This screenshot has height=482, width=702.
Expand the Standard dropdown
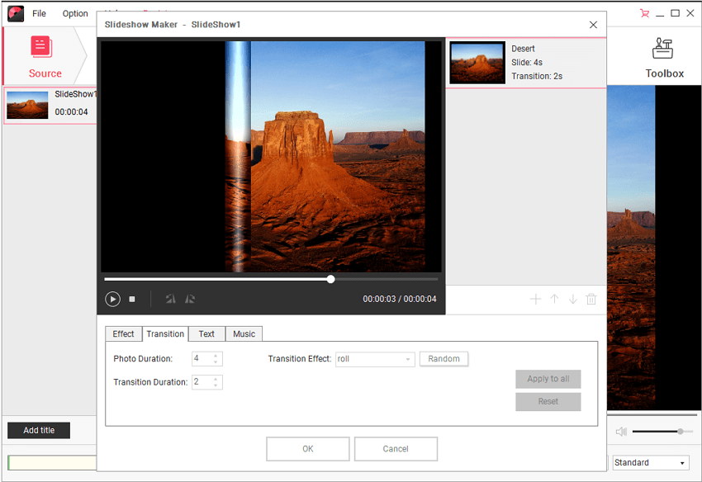682,463
